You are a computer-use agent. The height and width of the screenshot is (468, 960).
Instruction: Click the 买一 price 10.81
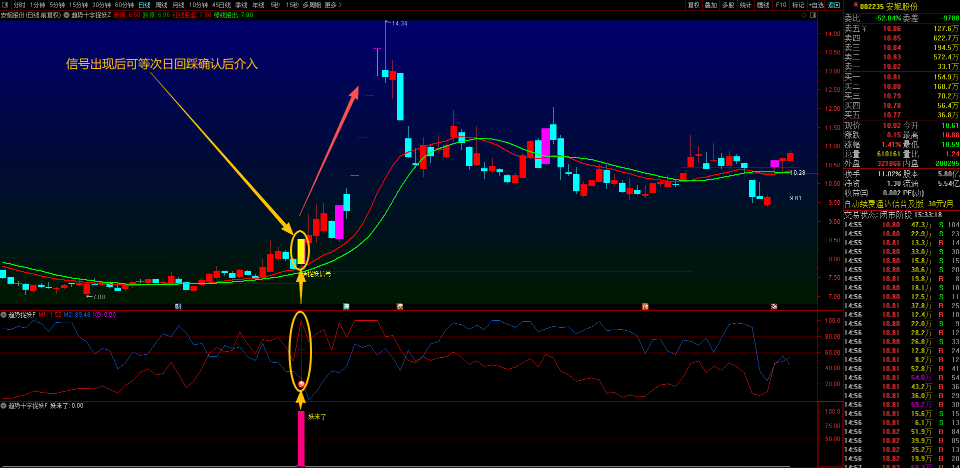pyautogui.click(x=891, y=77)
